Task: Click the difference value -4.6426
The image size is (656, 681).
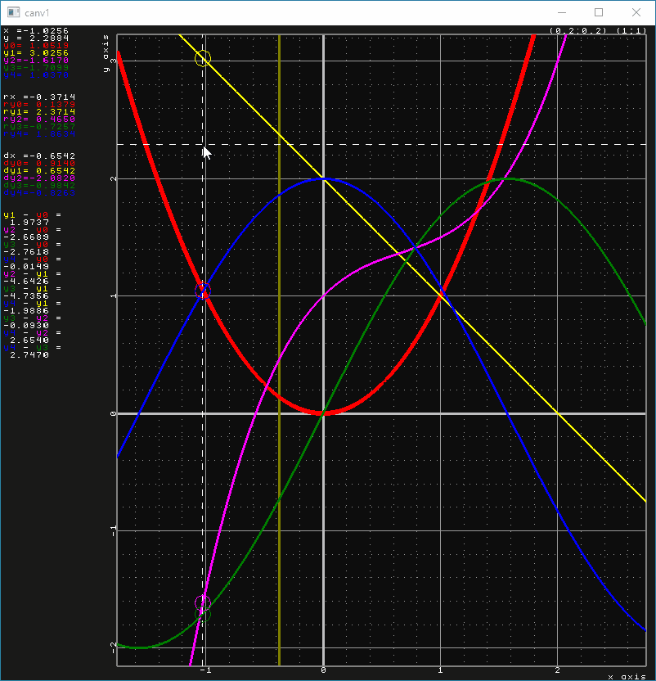Action: (x=26, y=282)
